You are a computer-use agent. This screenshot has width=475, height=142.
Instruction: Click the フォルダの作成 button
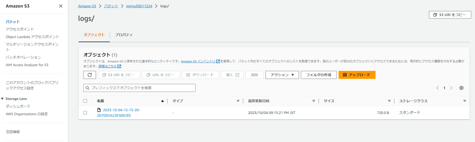point(319,75)
